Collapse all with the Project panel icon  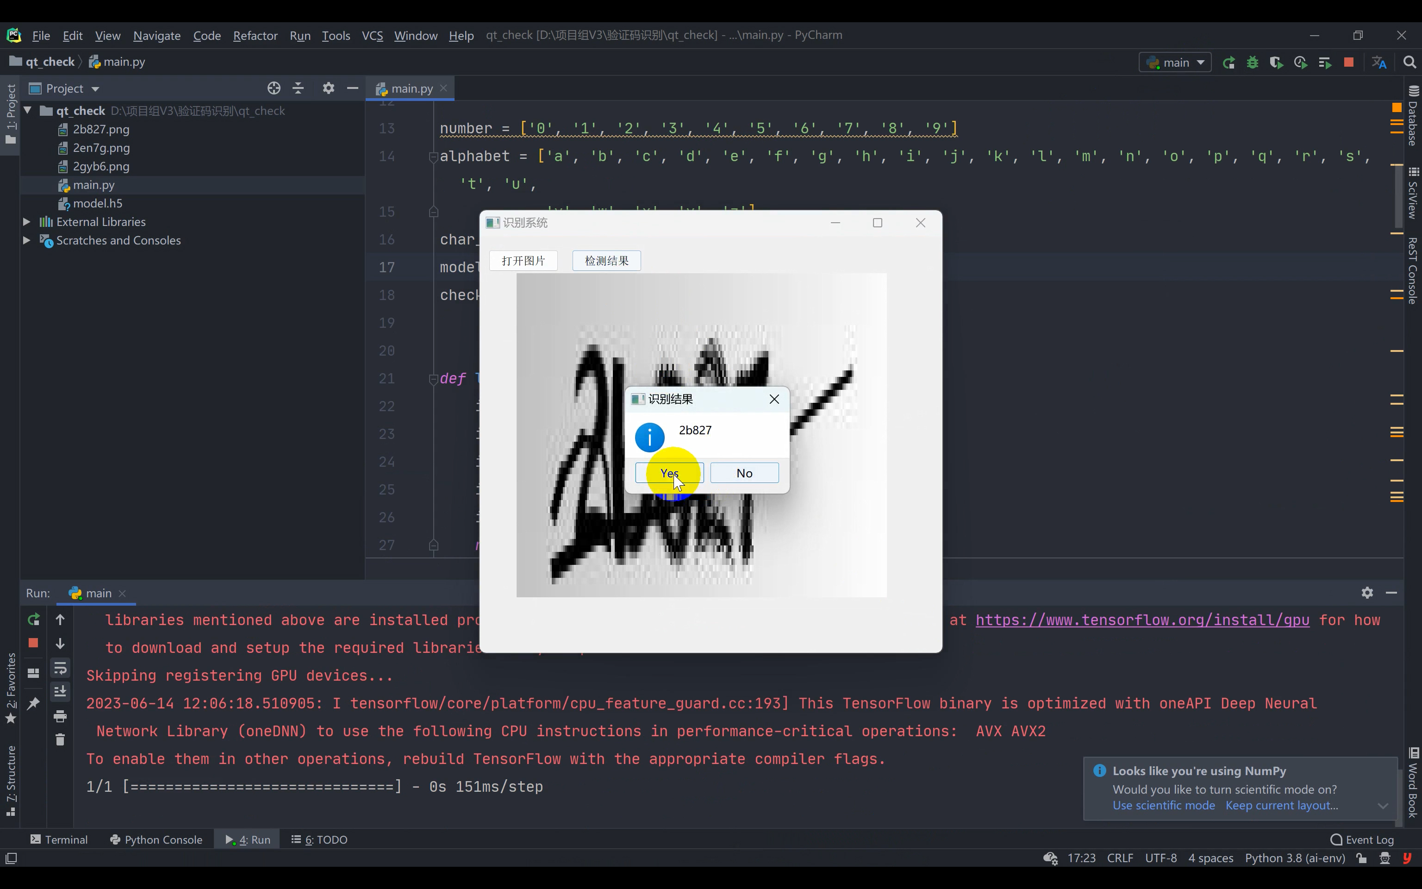[299, 89]
